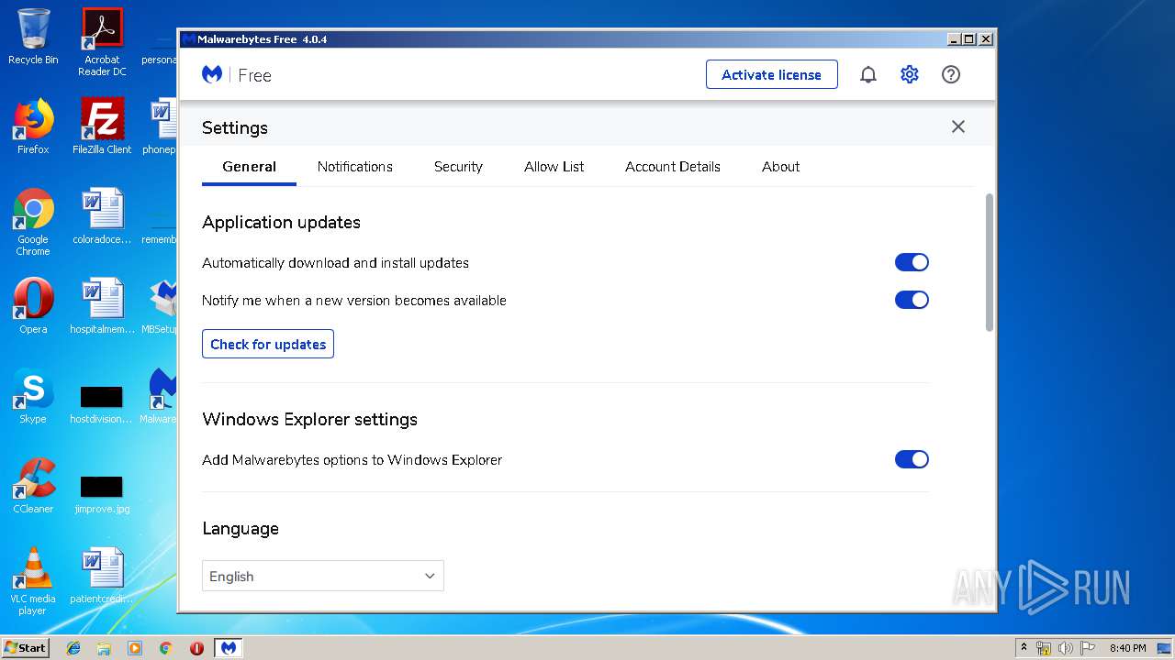1175x660 pixels.
Task: Click the Action Center flag icon
Action: tap(1088, 648)
